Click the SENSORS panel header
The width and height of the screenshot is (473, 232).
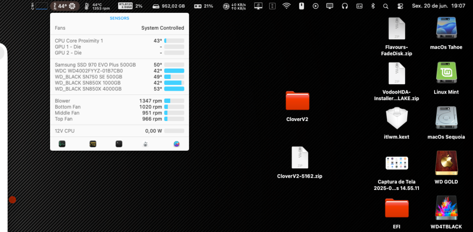tap(120, 18)
